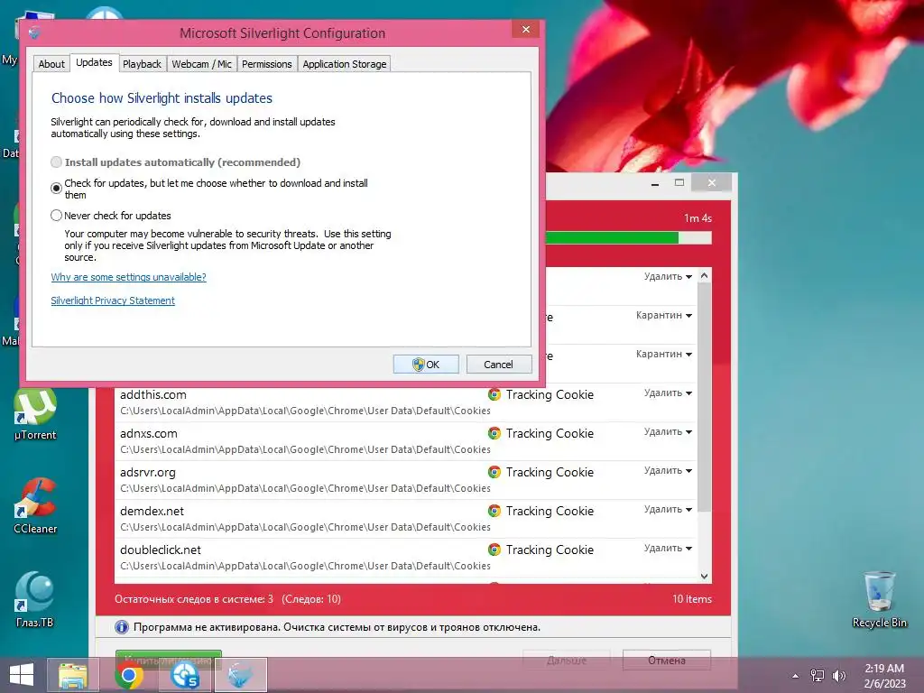This screenshot has width=924, height=693.
Task: Switch to the About tab
Action: click(51, 64)
